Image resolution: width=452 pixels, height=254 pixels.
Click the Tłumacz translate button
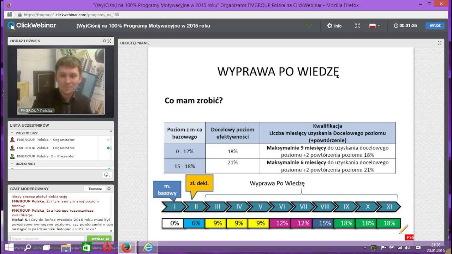pyautogui.click(x=95, y=189)
